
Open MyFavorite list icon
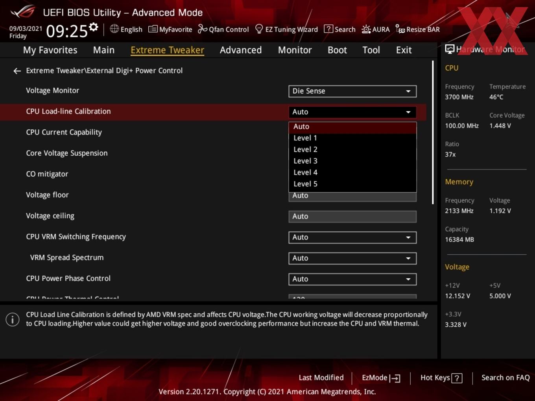(x=153, y=29)
